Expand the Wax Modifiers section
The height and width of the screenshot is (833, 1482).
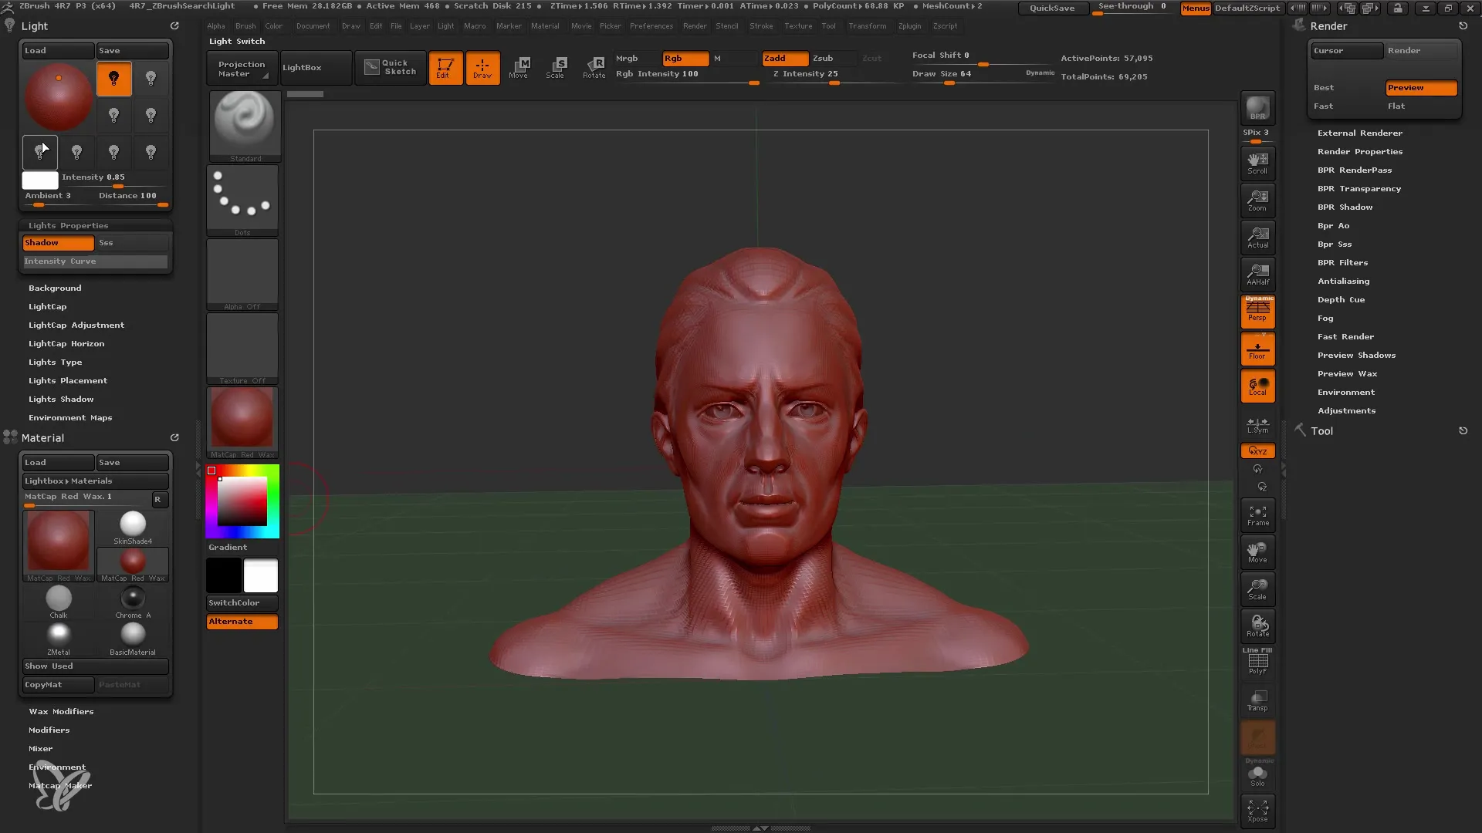pos(60,711)
